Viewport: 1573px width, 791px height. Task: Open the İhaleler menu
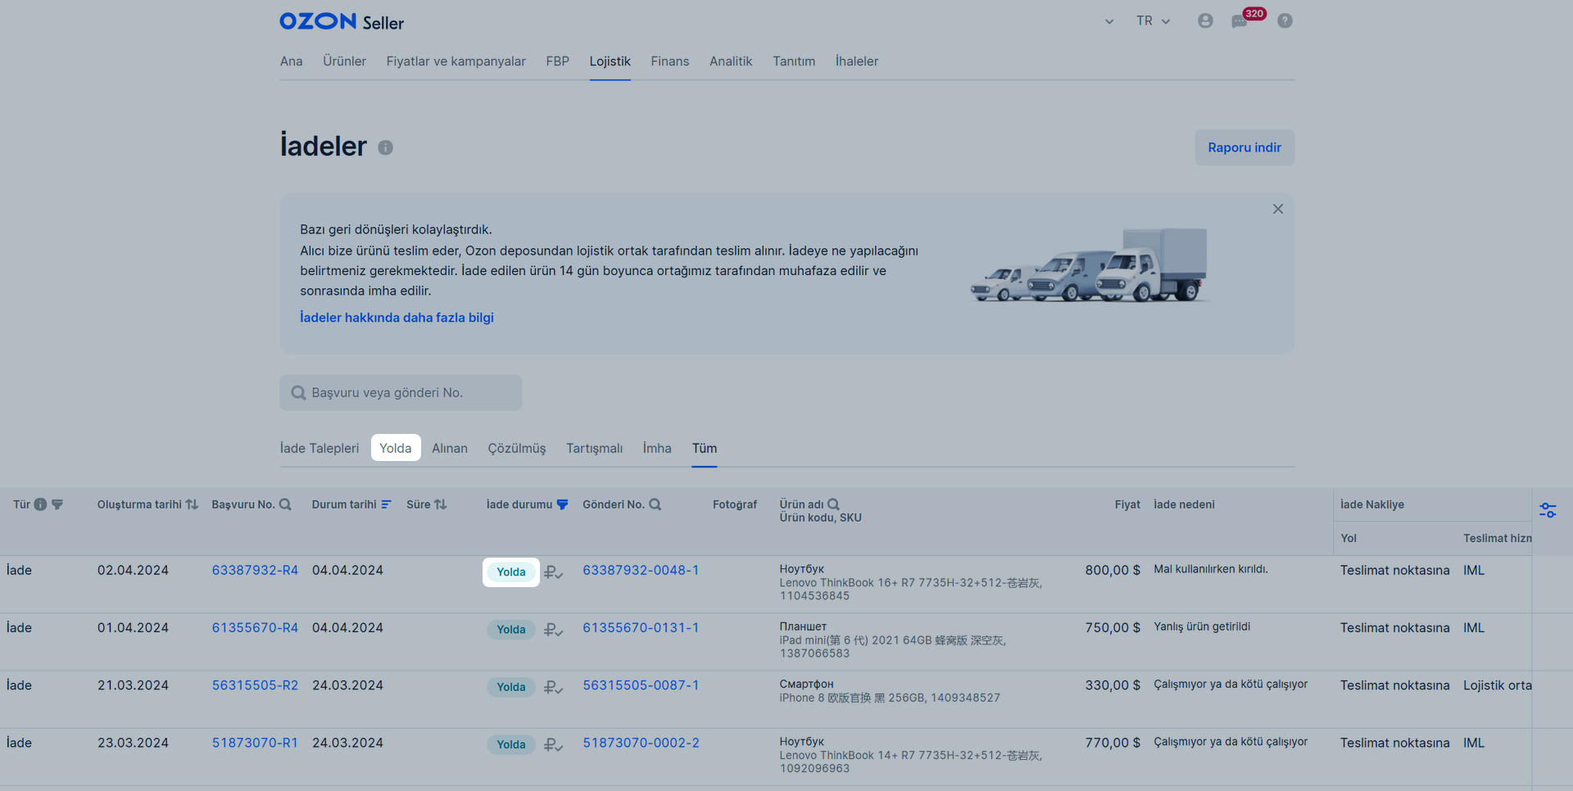coord(856,61)
